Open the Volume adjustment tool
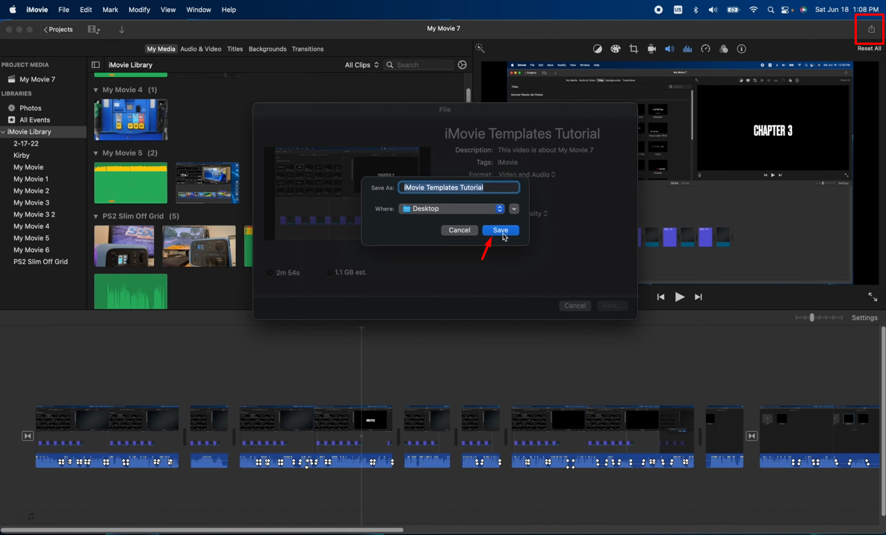This screenshot has width=886, height=535. pos(669,49)
